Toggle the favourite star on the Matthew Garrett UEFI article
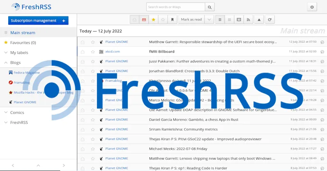The width and height of the screenshot is (327, 171). [93, 42]
